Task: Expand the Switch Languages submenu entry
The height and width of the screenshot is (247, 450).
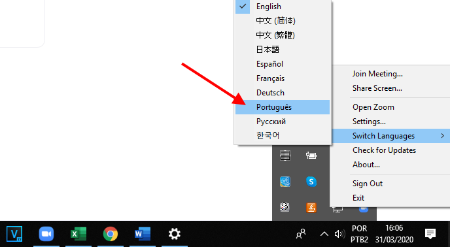Action: (x=390, y=136)
